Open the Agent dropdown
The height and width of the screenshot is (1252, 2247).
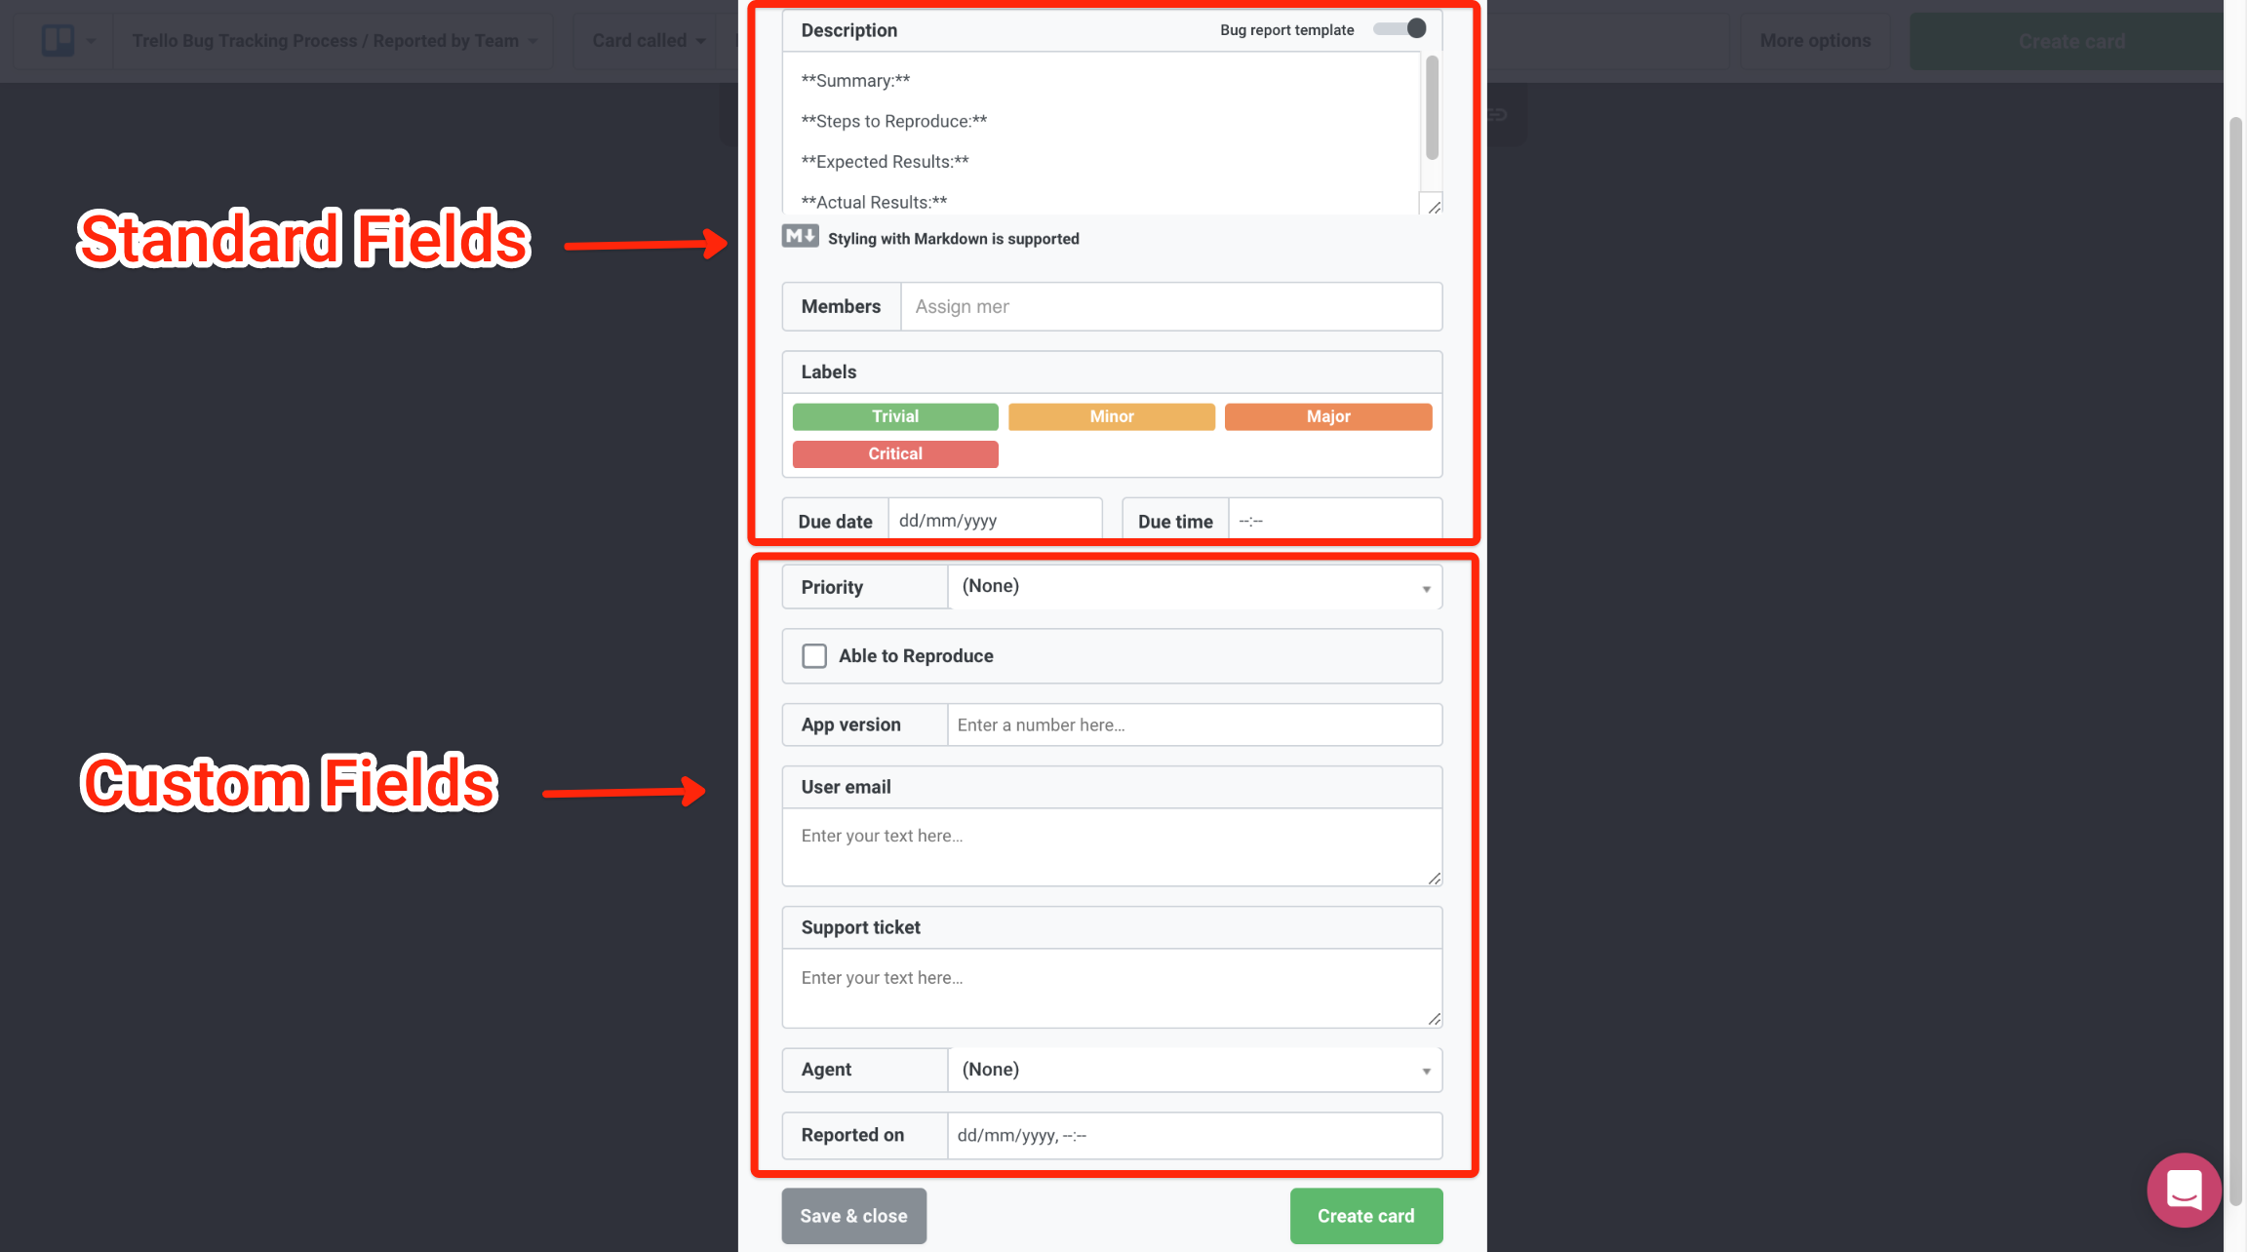click(1195, 1070)
